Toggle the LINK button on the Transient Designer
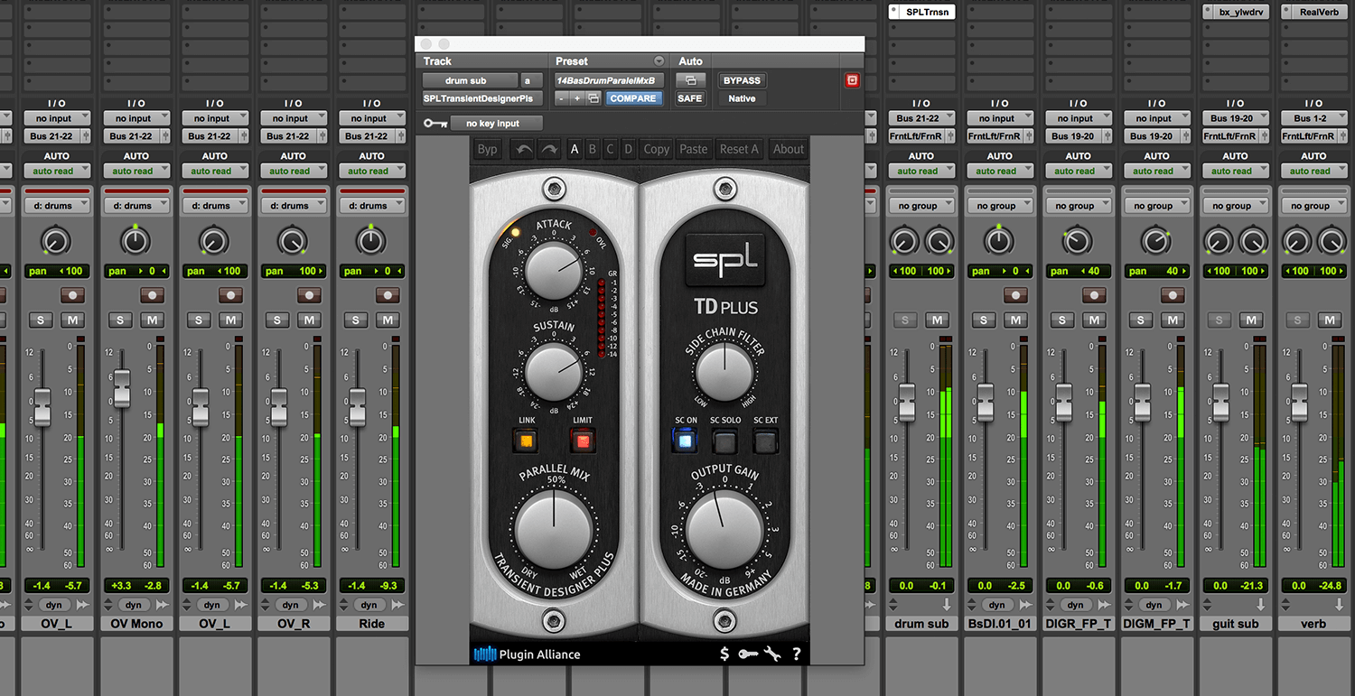 [x=525, y=441]
